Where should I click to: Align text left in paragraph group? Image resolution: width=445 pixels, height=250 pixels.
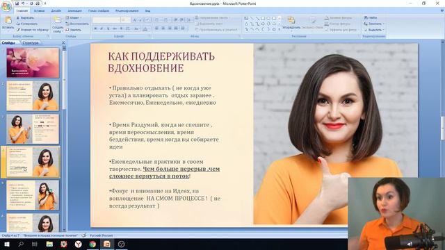click(156, 28)
